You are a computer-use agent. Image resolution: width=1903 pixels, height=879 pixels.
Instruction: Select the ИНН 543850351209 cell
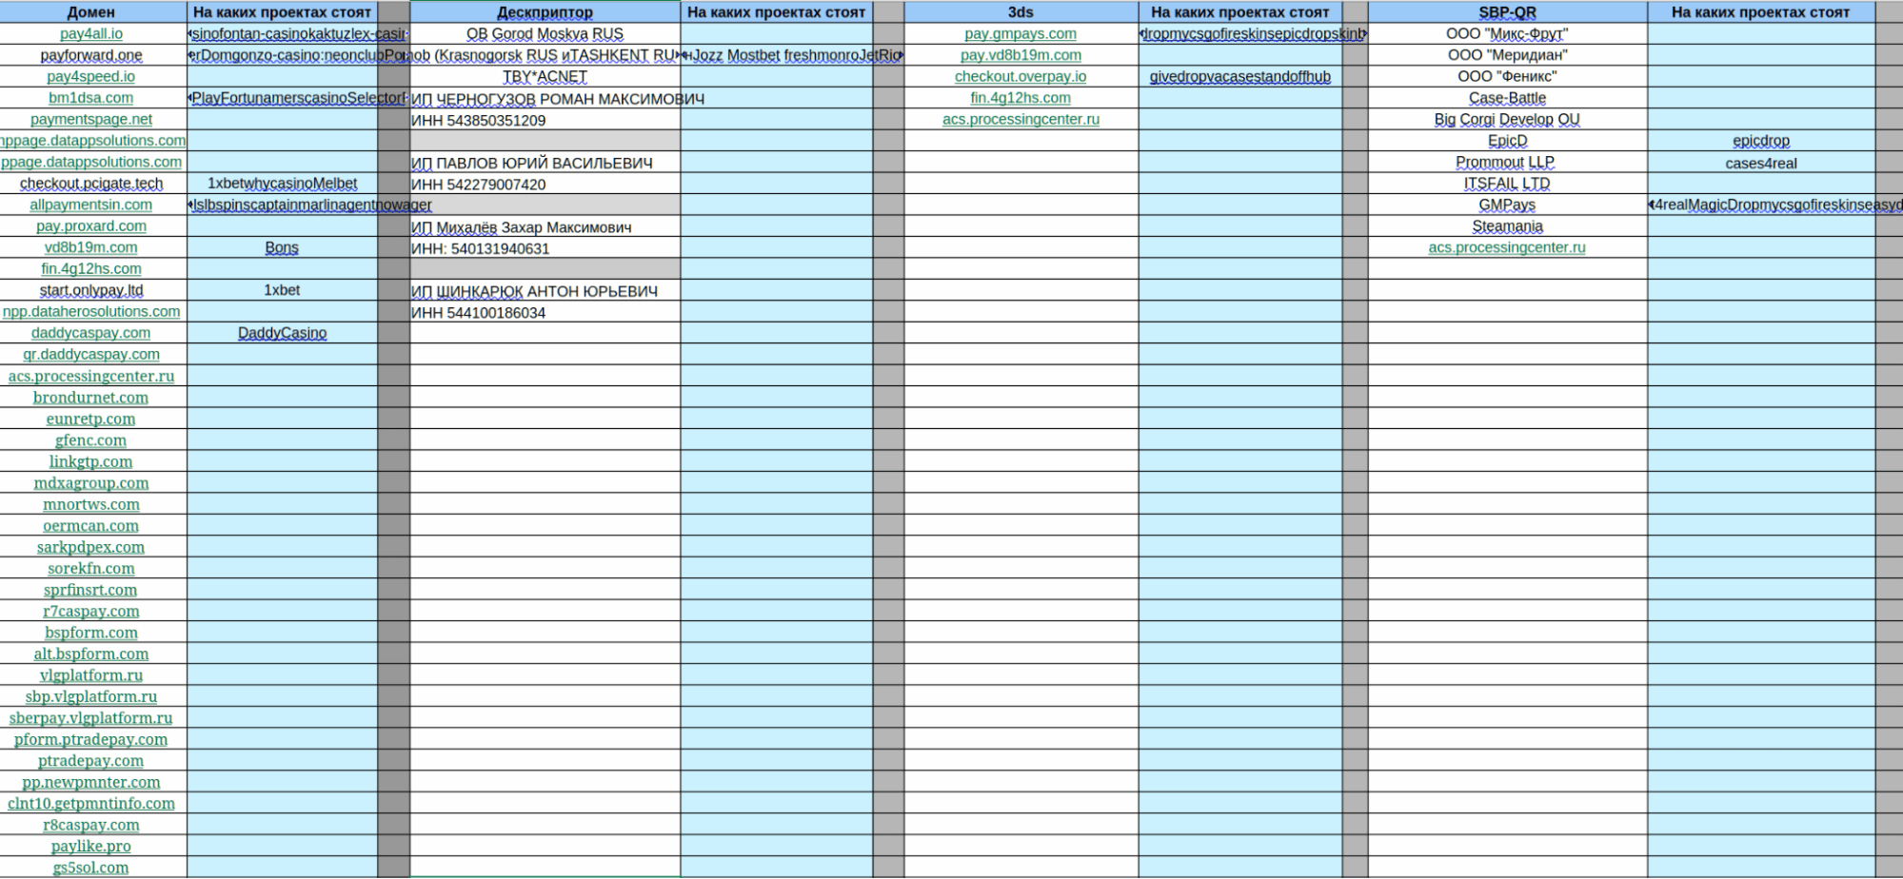(545, 121)
